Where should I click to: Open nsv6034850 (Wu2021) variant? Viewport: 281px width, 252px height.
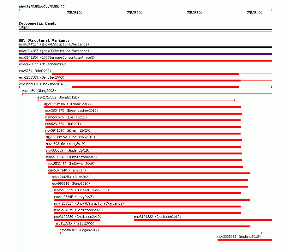(63, 124)
